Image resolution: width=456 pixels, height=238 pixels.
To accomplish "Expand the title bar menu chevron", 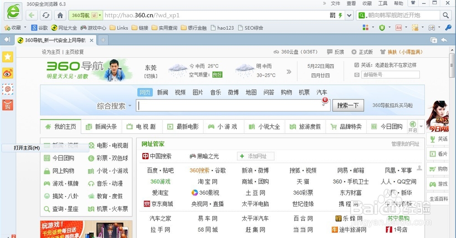I will 325,3.
